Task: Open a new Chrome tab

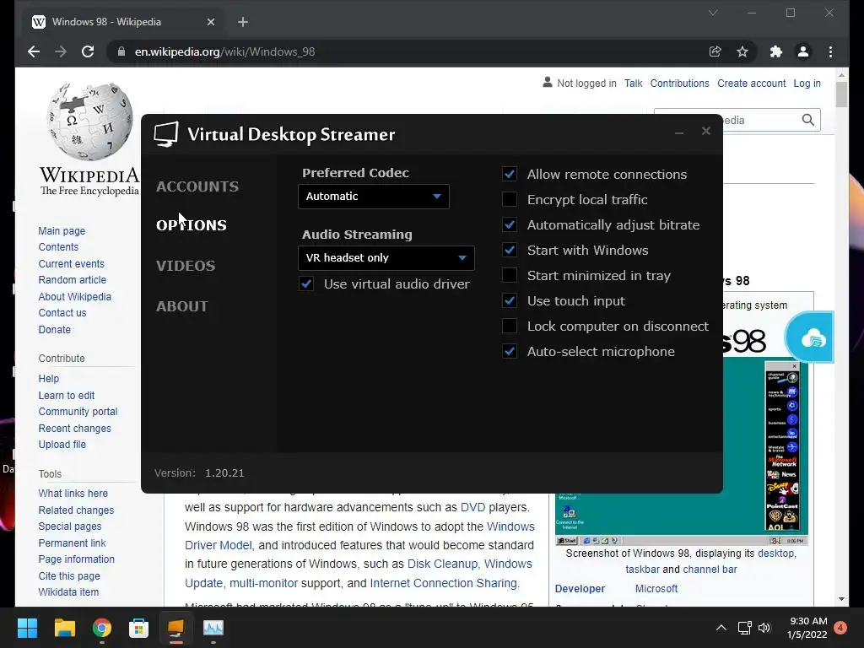Action: [x=243, y=22]
